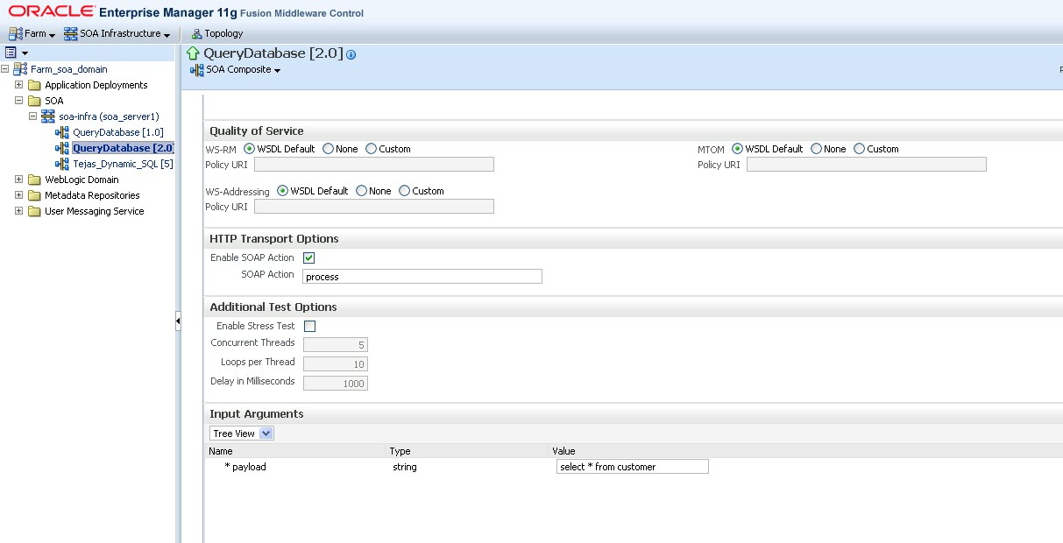The height and width of the screenshot is (543, 1063).
Task: Select MTOM None radio button
Action: [816, 149]
